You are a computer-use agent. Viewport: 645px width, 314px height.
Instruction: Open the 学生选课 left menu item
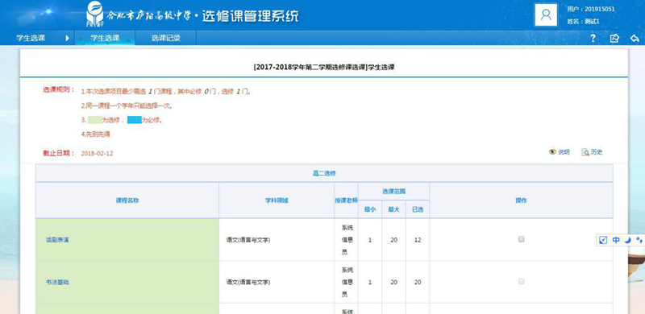[x=31, y=38]
